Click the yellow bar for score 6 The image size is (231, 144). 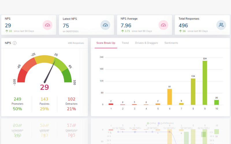coord(169,97)
